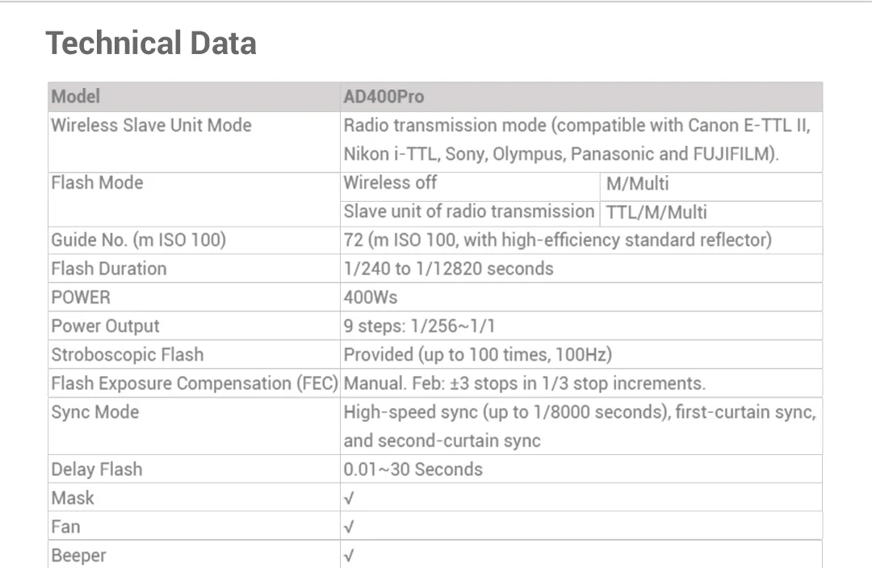Click the TTL/M/Multi value cell

tap(656, 212)
